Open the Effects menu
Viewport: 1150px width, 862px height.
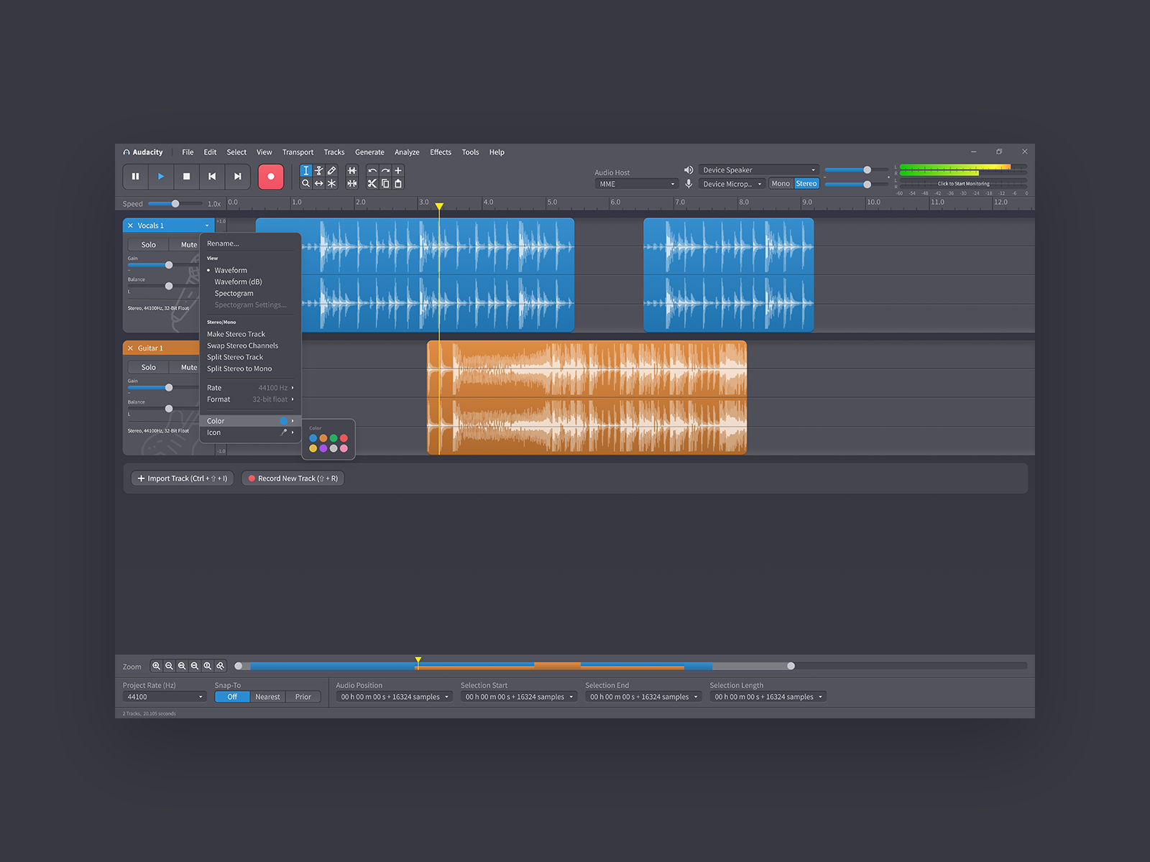coord(441,152)
